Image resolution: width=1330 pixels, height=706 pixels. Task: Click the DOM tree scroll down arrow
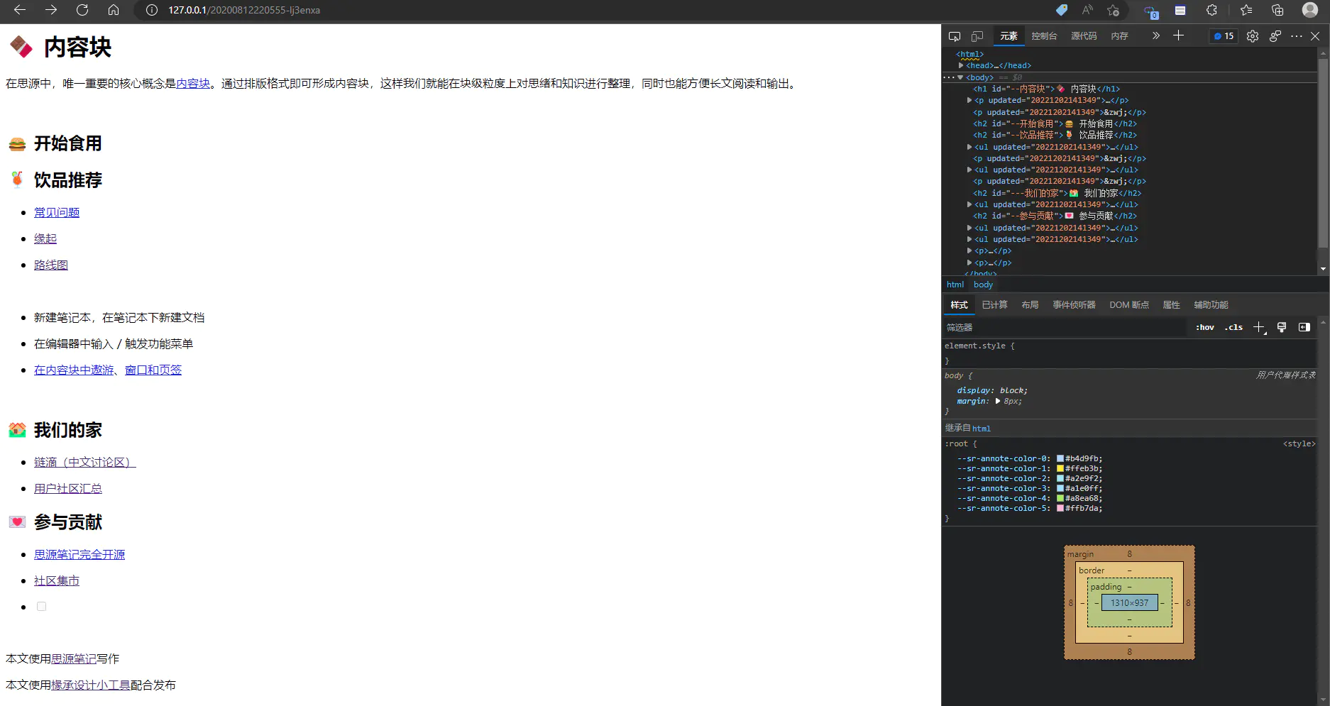[1323, 269]
